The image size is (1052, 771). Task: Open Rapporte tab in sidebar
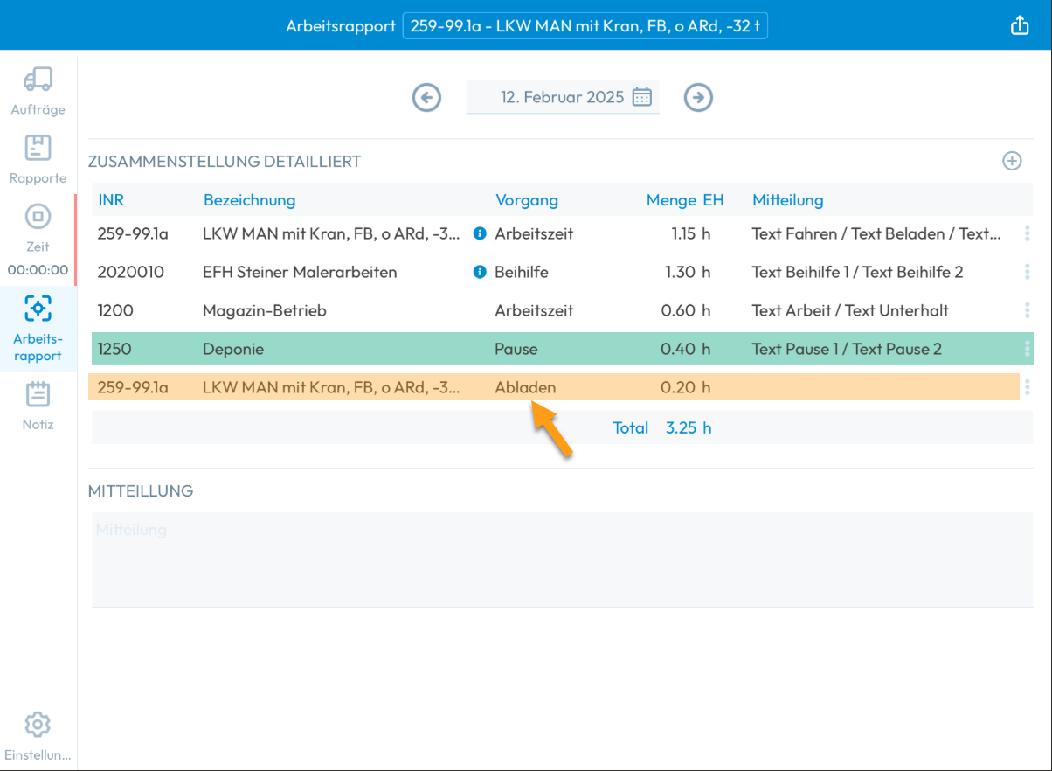[x=38, y=159]
